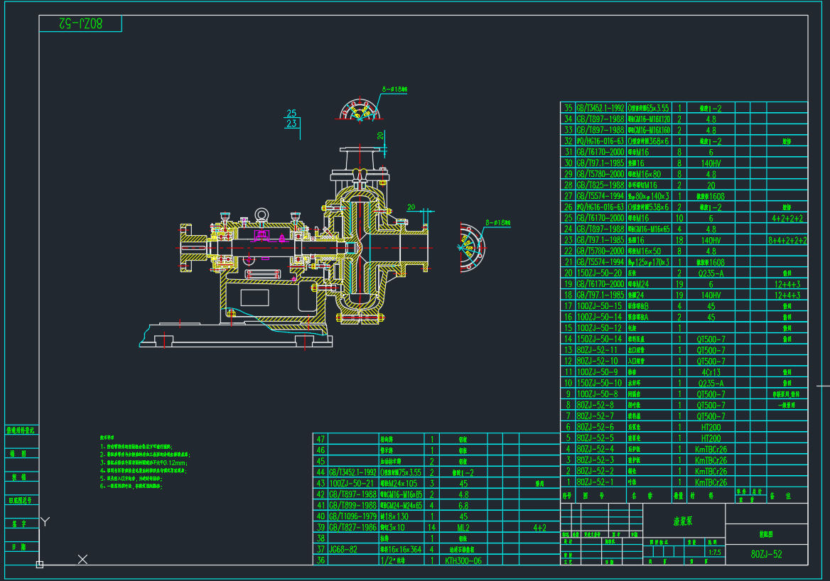Click BOM row 1 part number 80ZJ-52-1
Image resolution: width=830 pixels, height=581 pixels.
(x=595, y=482)
